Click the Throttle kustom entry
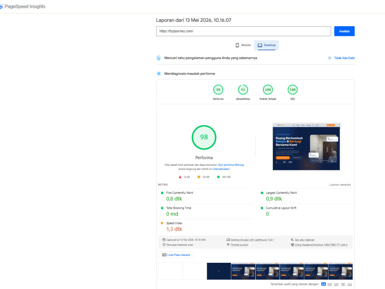This screenshot has height=289, width=385. (239, 245)
